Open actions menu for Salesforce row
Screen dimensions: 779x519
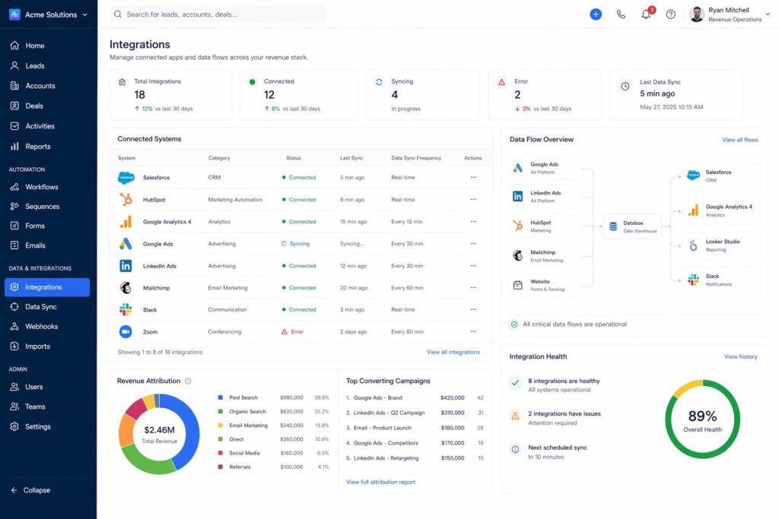473,177
